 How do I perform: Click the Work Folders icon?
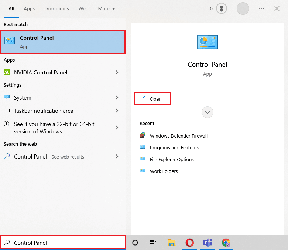point(143,170)
